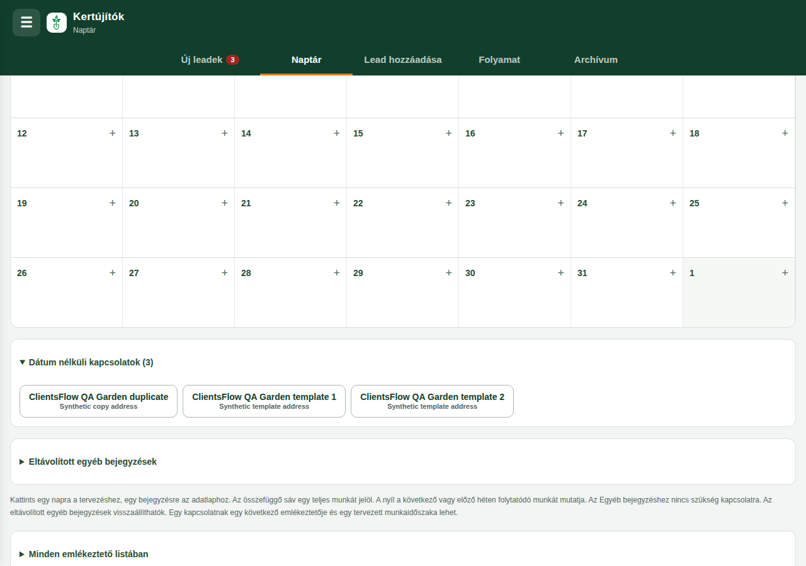Viewport: 806px width, 566px height.
Task: Add entry on day 24
Action: pyautogui.click(x=673, y=203)
